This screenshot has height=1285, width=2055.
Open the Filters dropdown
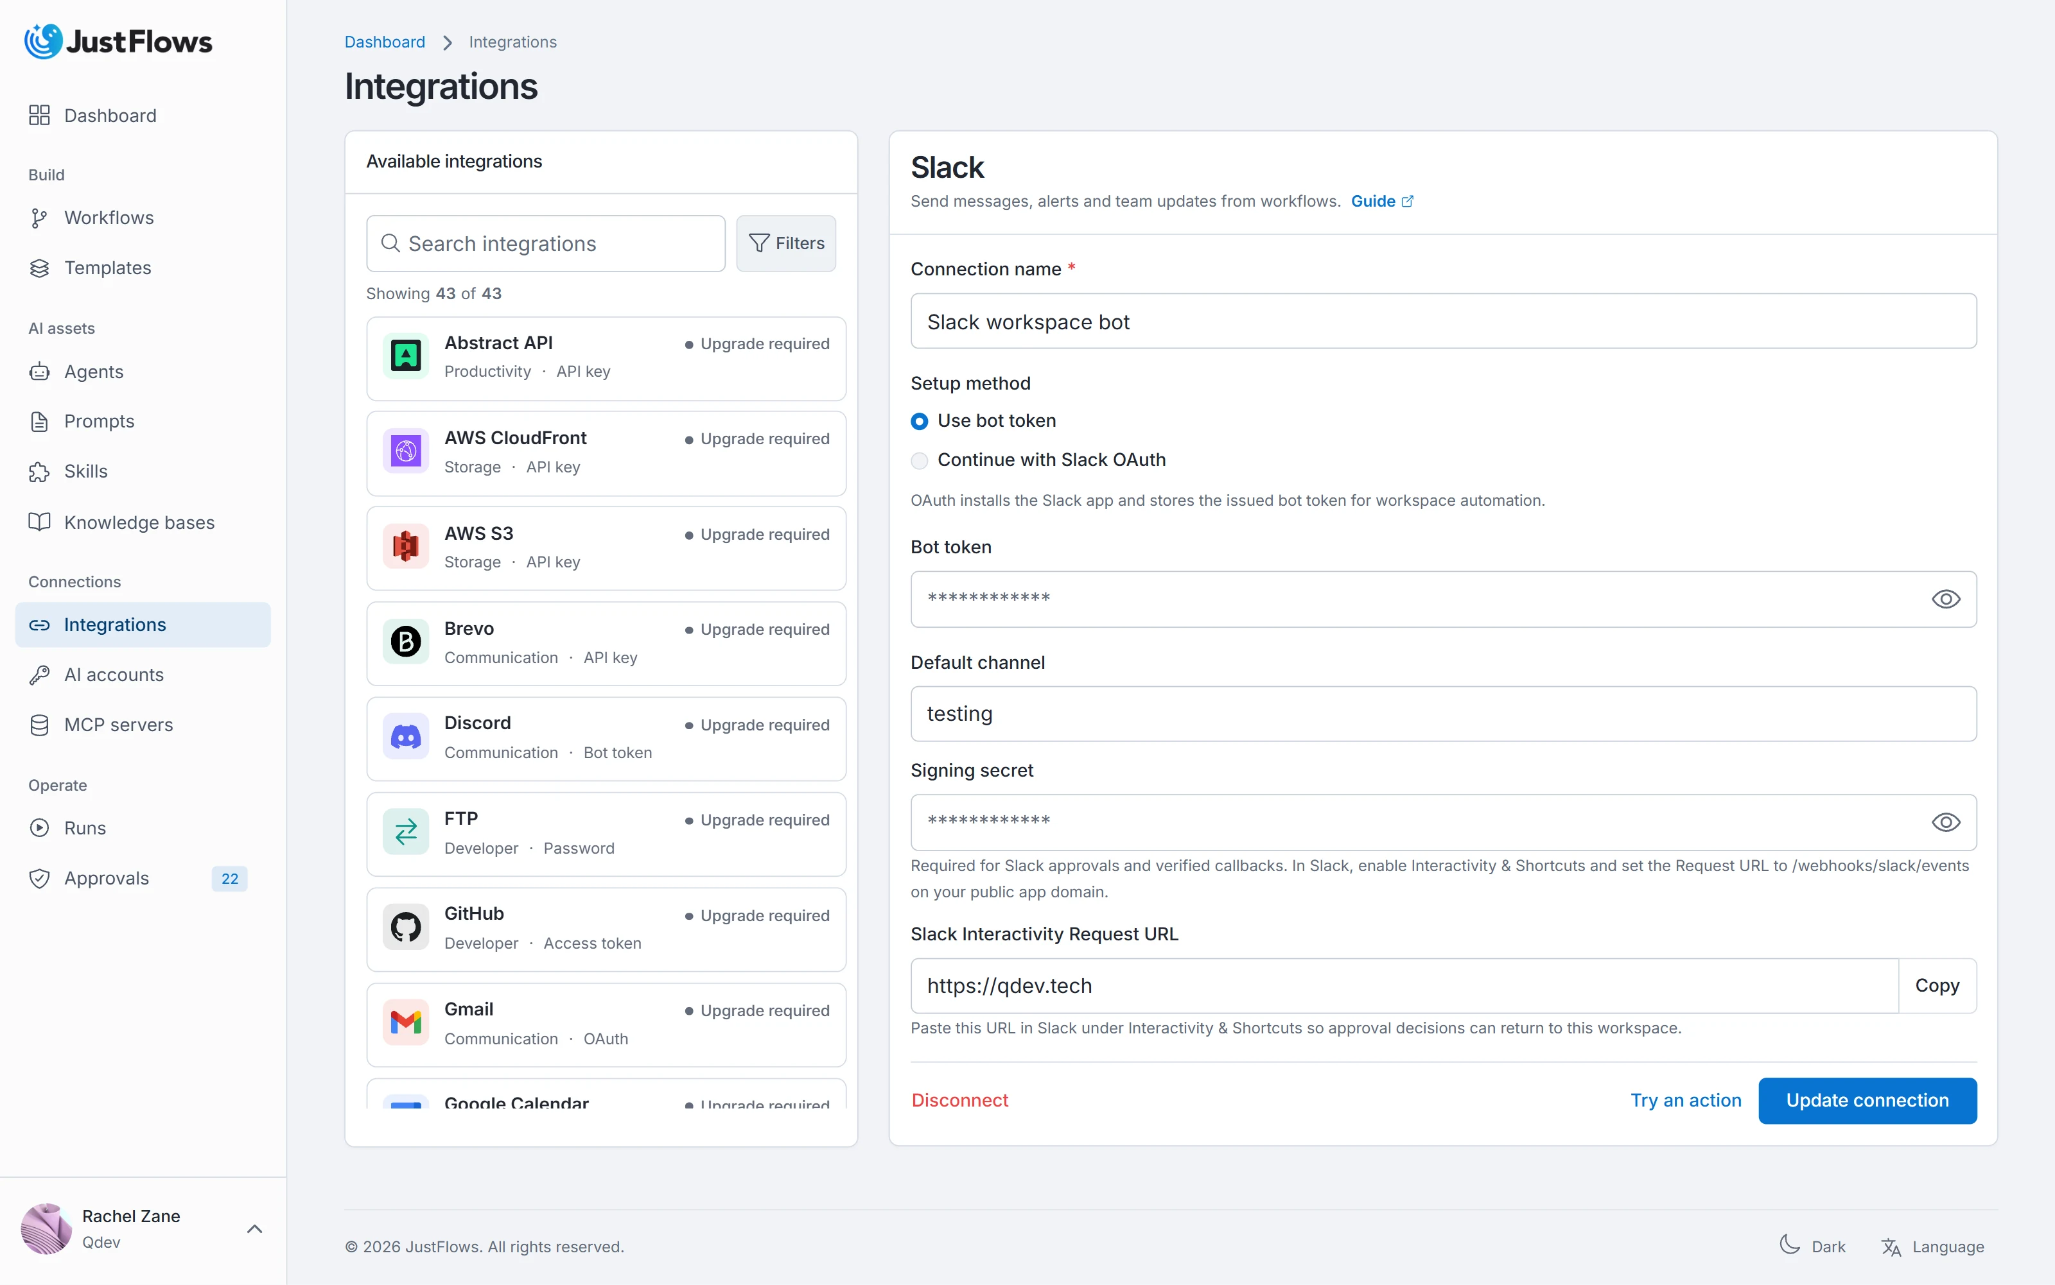click(785, 243)
